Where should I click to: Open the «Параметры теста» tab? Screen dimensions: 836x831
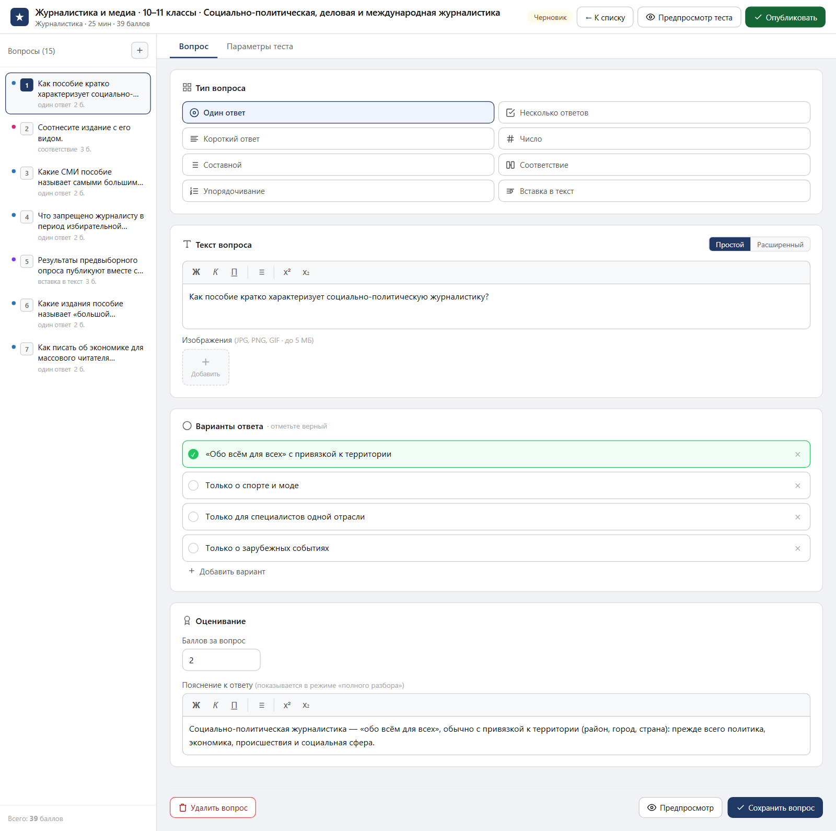tap(260, 47)
